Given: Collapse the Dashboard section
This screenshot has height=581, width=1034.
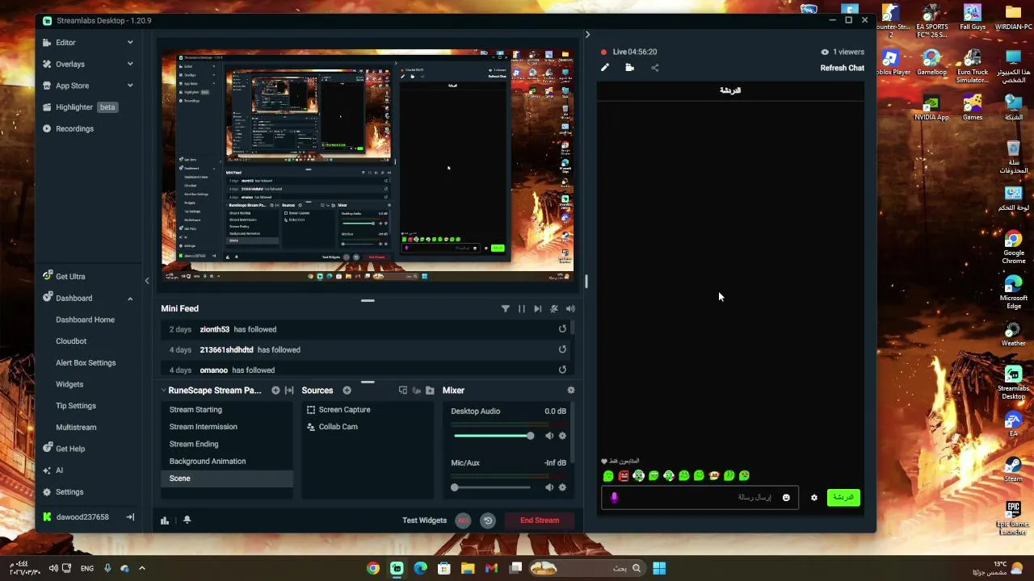Looking at the screenshot, I should click(x=130, y=299).
